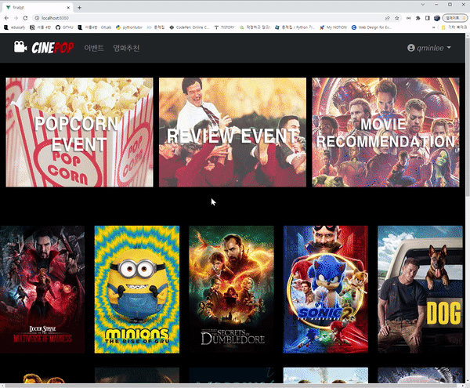470x388 pixels.
Task: Open the 서울4반 · GitLab bookmark
Action: 95,27
